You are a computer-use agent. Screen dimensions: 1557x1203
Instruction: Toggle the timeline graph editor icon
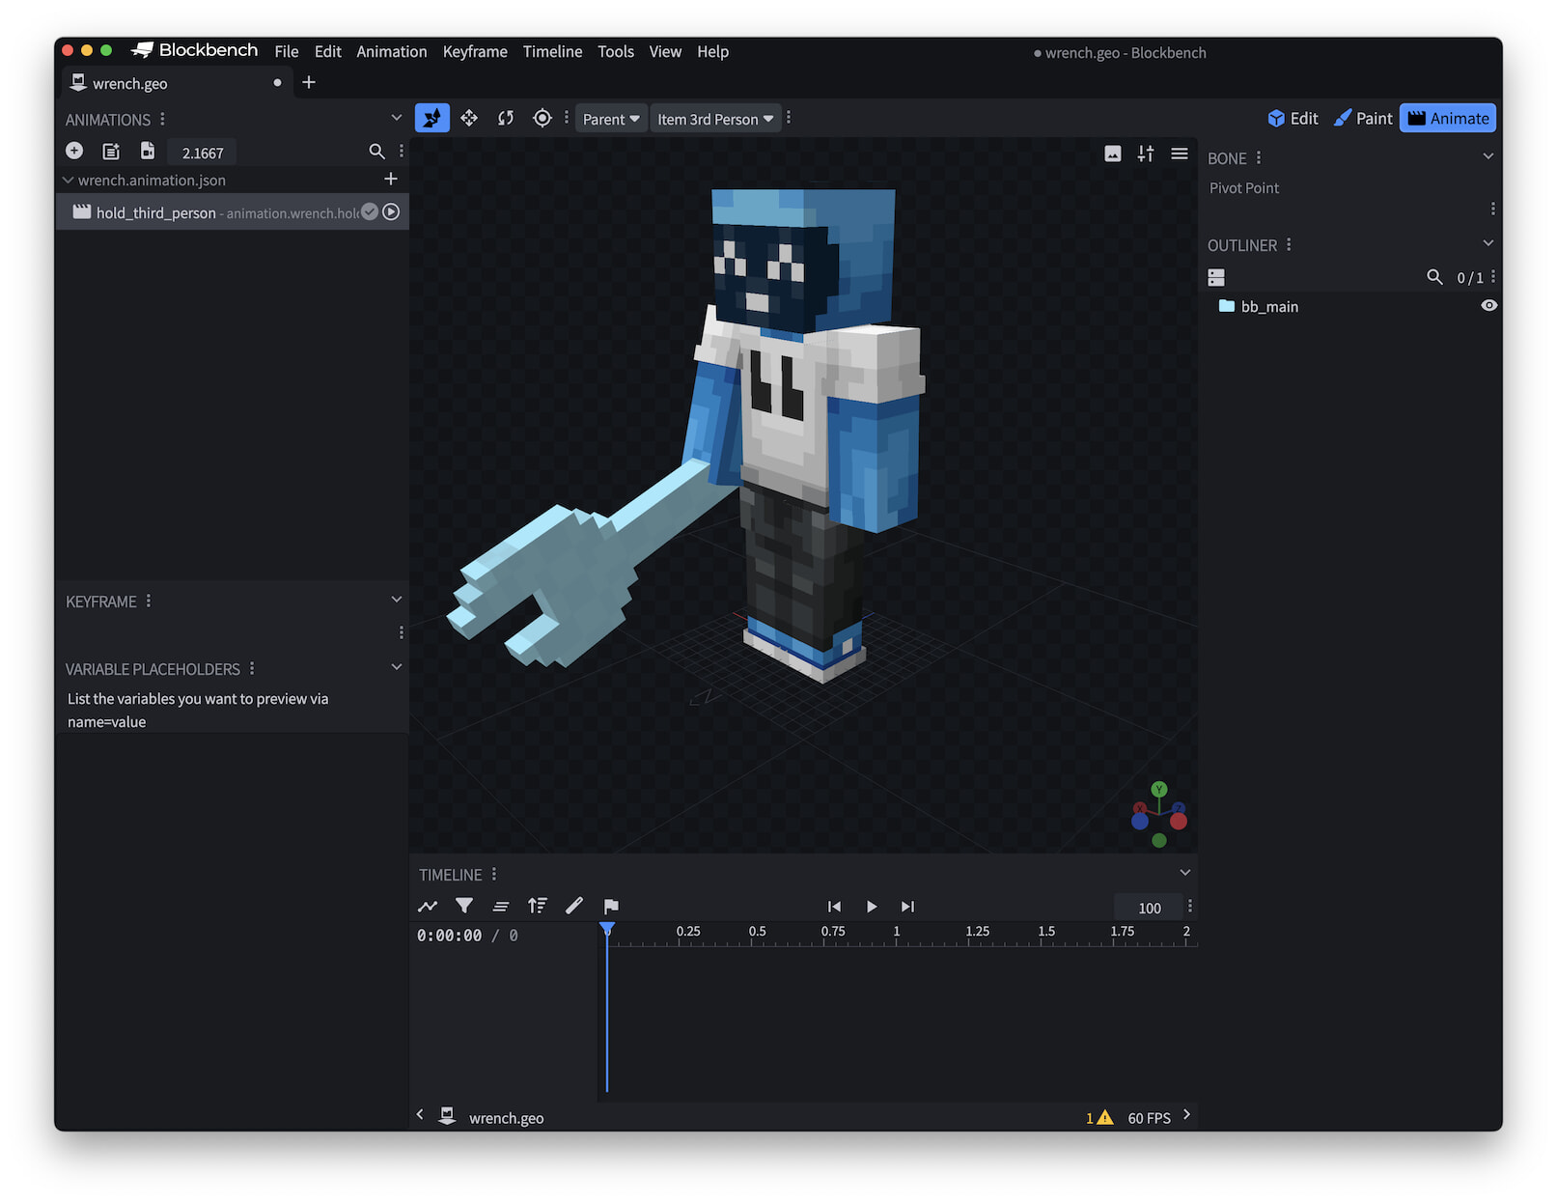[x=428, y=906]
